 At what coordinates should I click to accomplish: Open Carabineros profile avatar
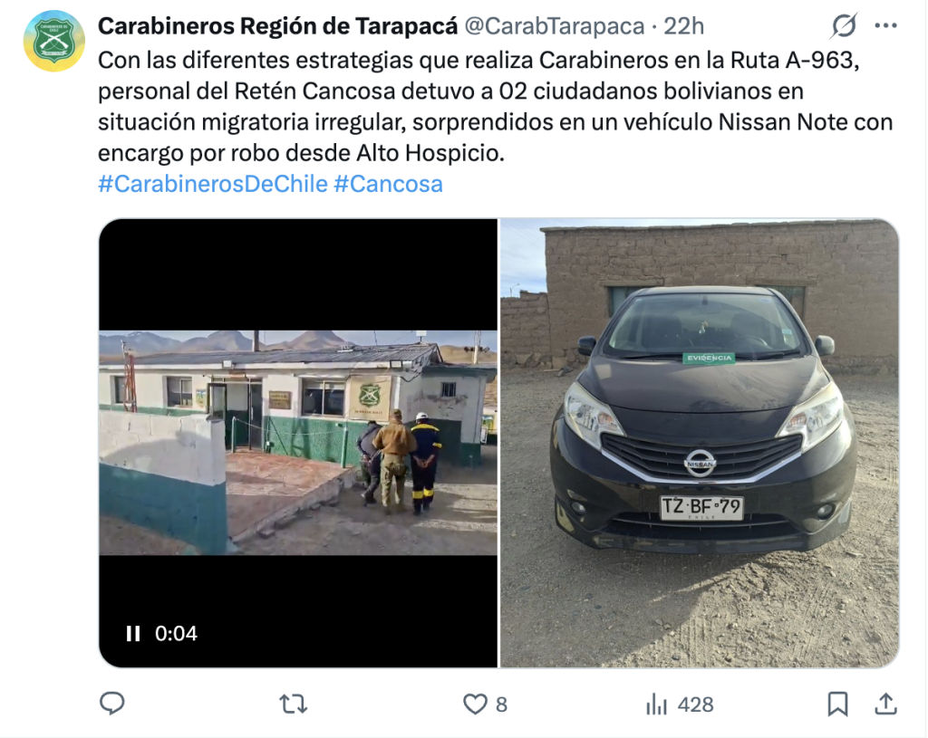53,41
